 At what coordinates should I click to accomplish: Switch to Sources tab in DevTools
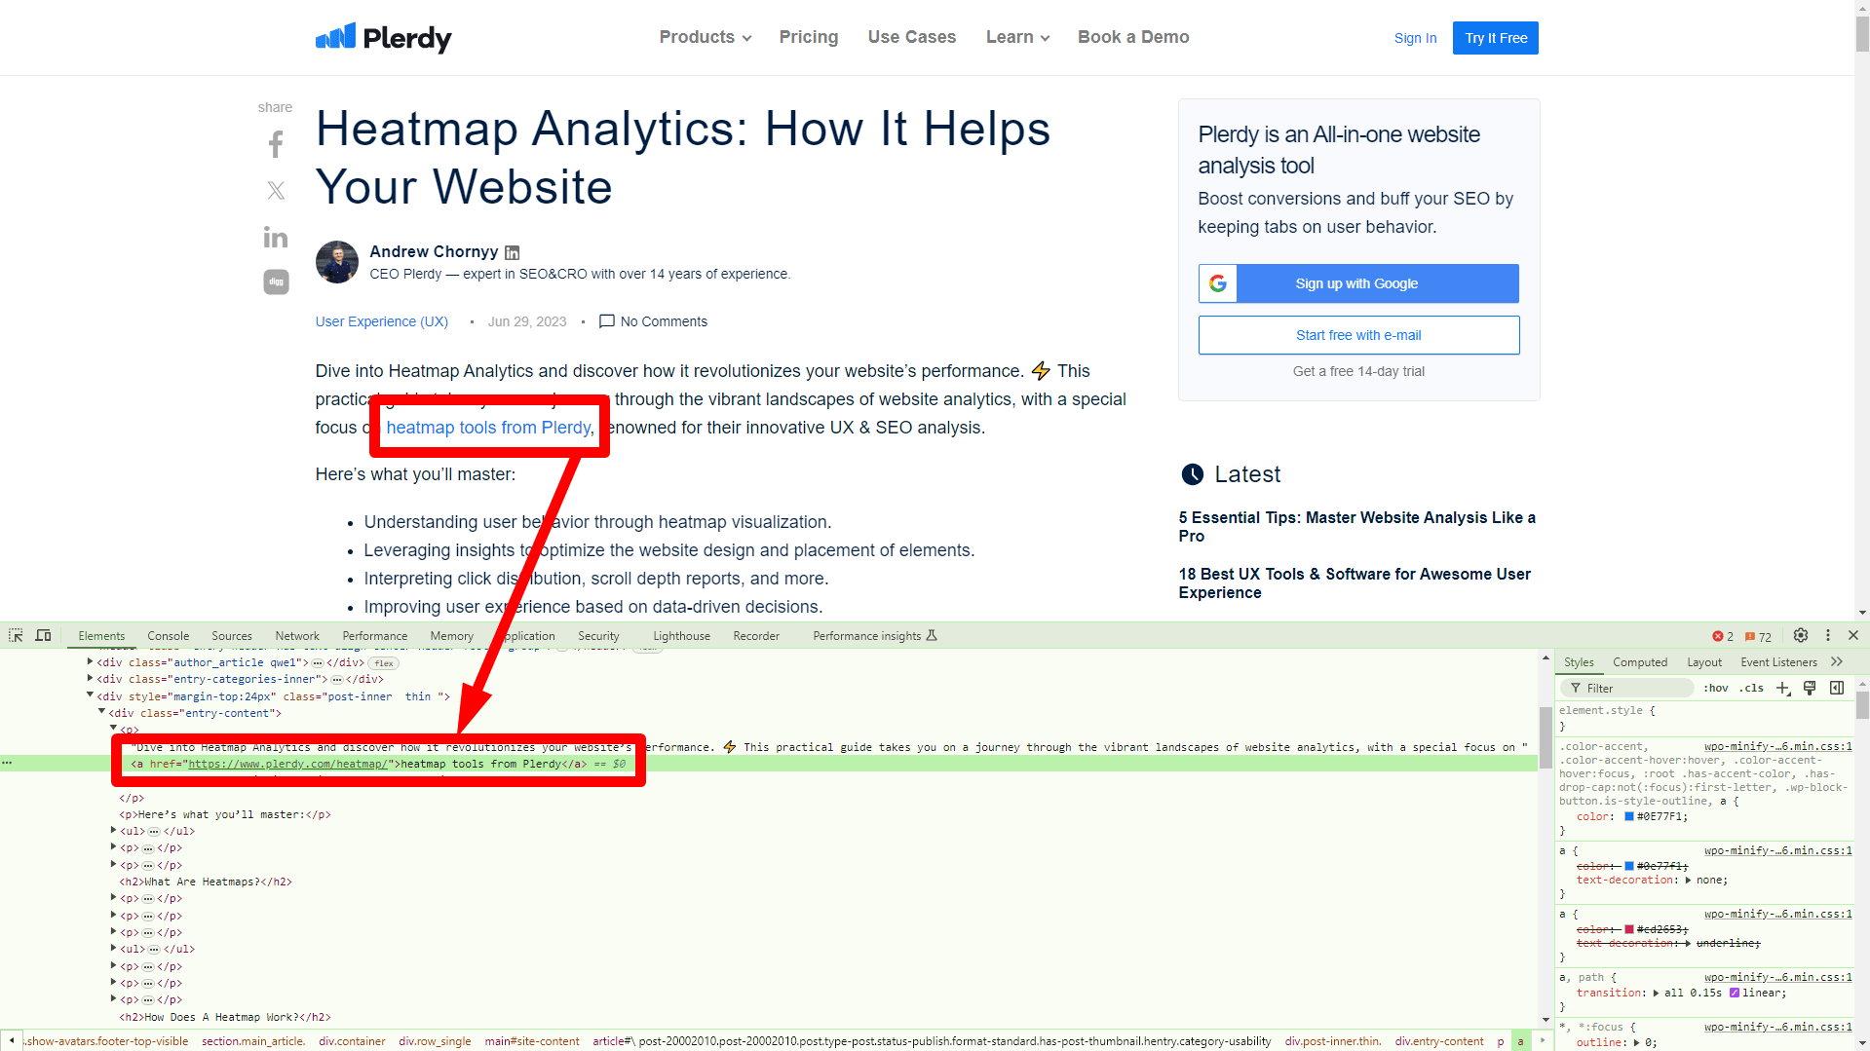pyautogui.click(x=232, y=636)
